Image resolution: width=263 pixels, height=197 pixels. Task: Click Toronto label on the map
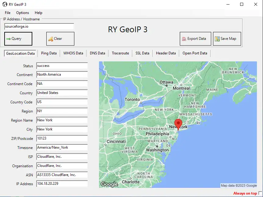[x=132, y=100]
